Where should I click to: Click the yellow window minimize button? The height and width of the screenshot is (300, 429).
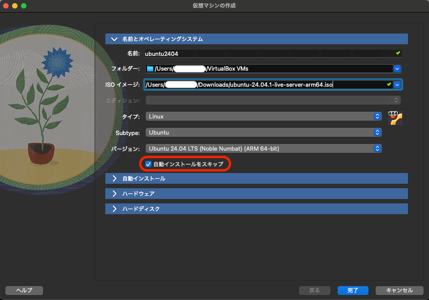pyautogui.click(x=15, y=6)
